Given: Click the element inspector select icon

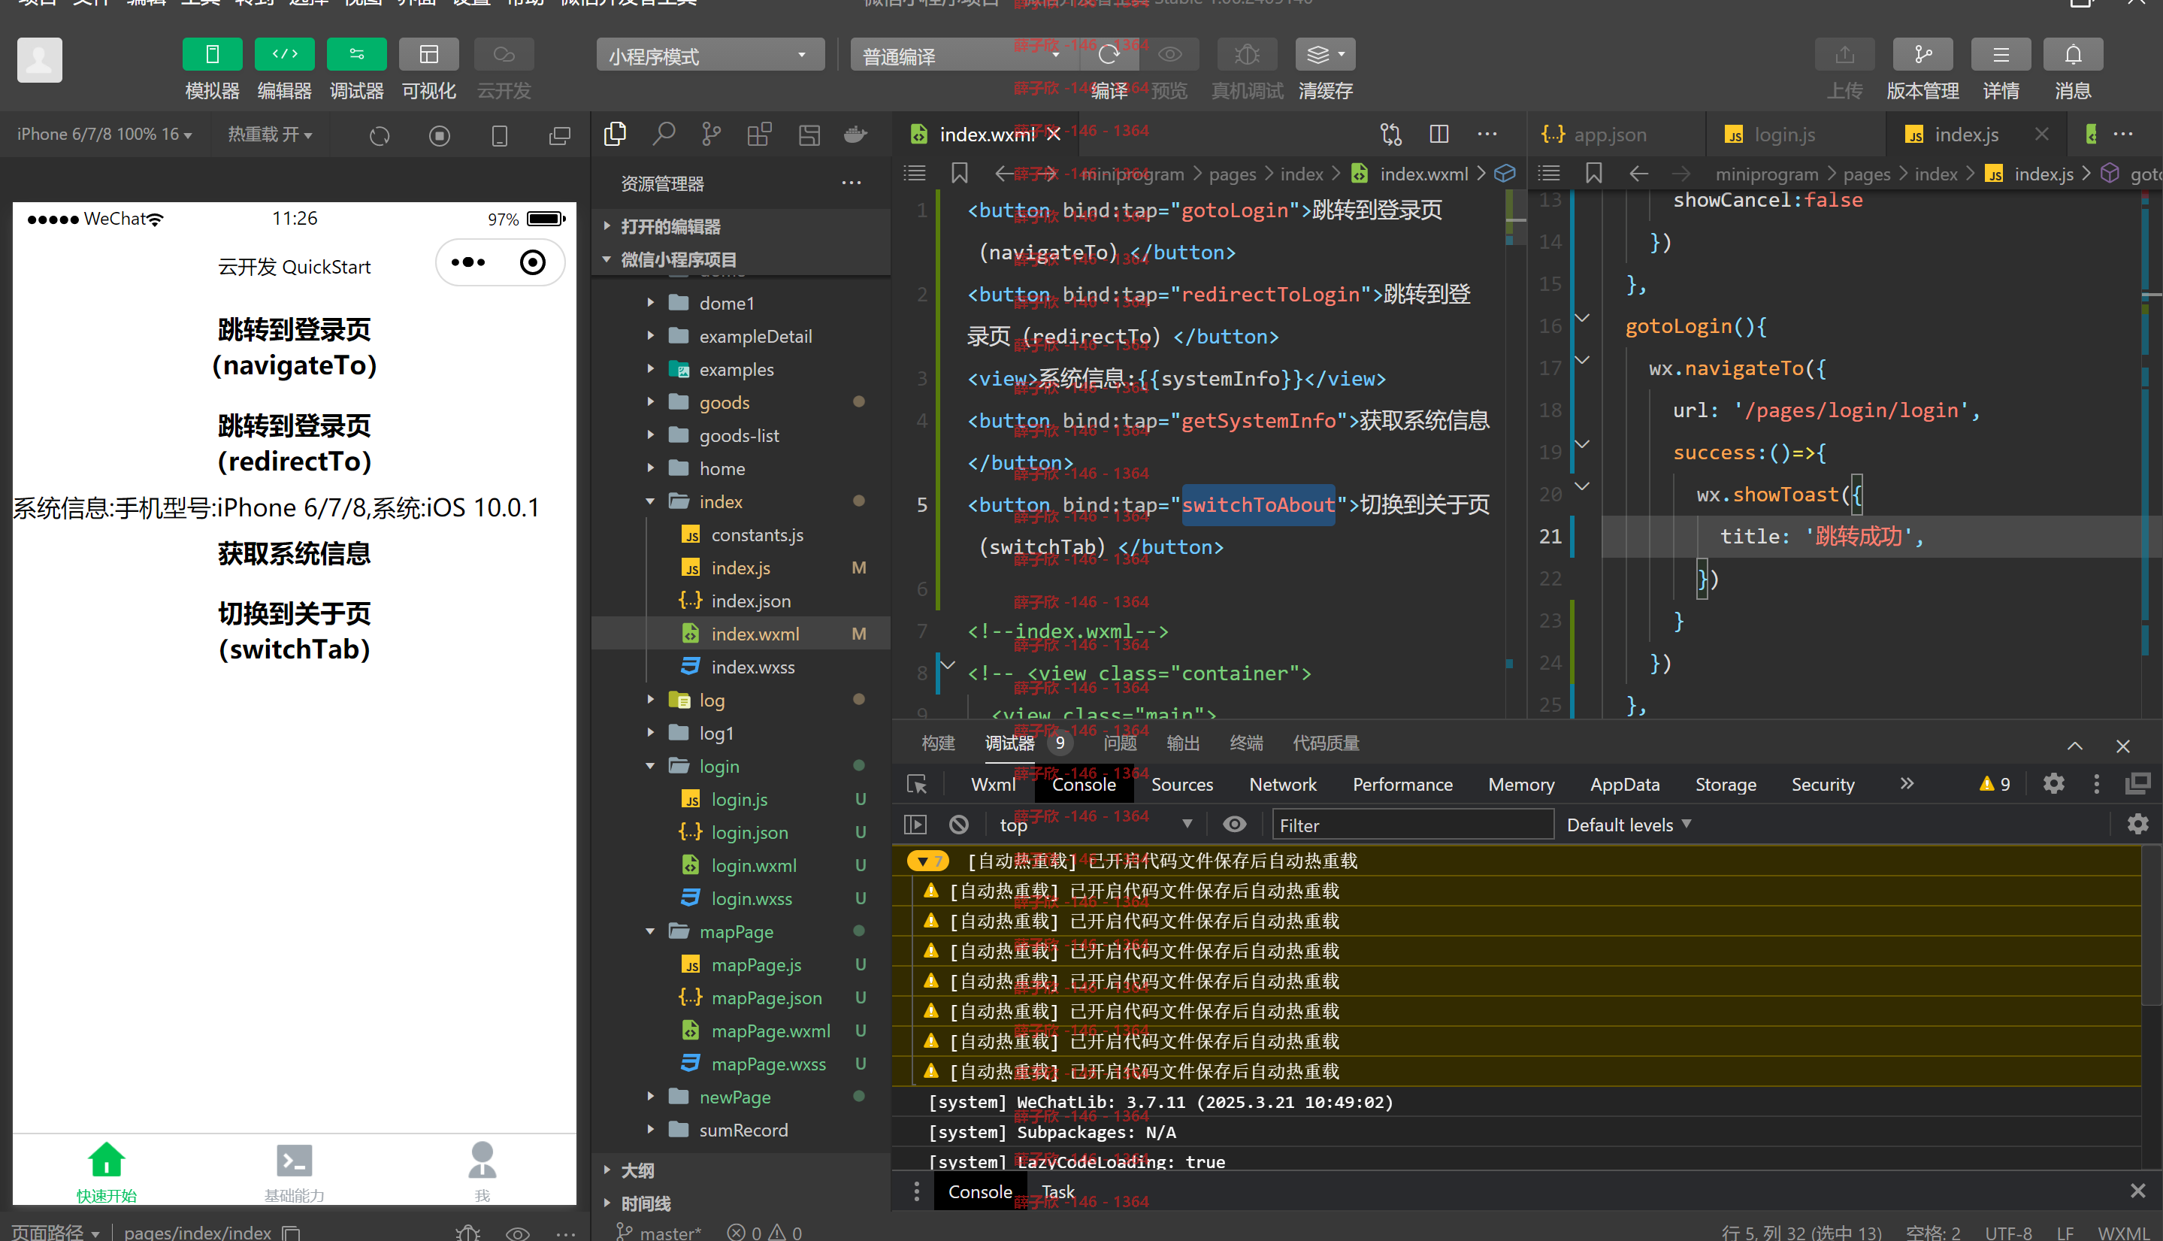Looking at the screenshot, I should (x=917, y=784).
